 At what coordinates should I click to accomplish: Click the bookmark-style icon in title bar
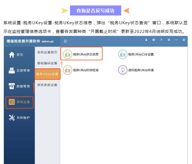click(x=154, y=40)
